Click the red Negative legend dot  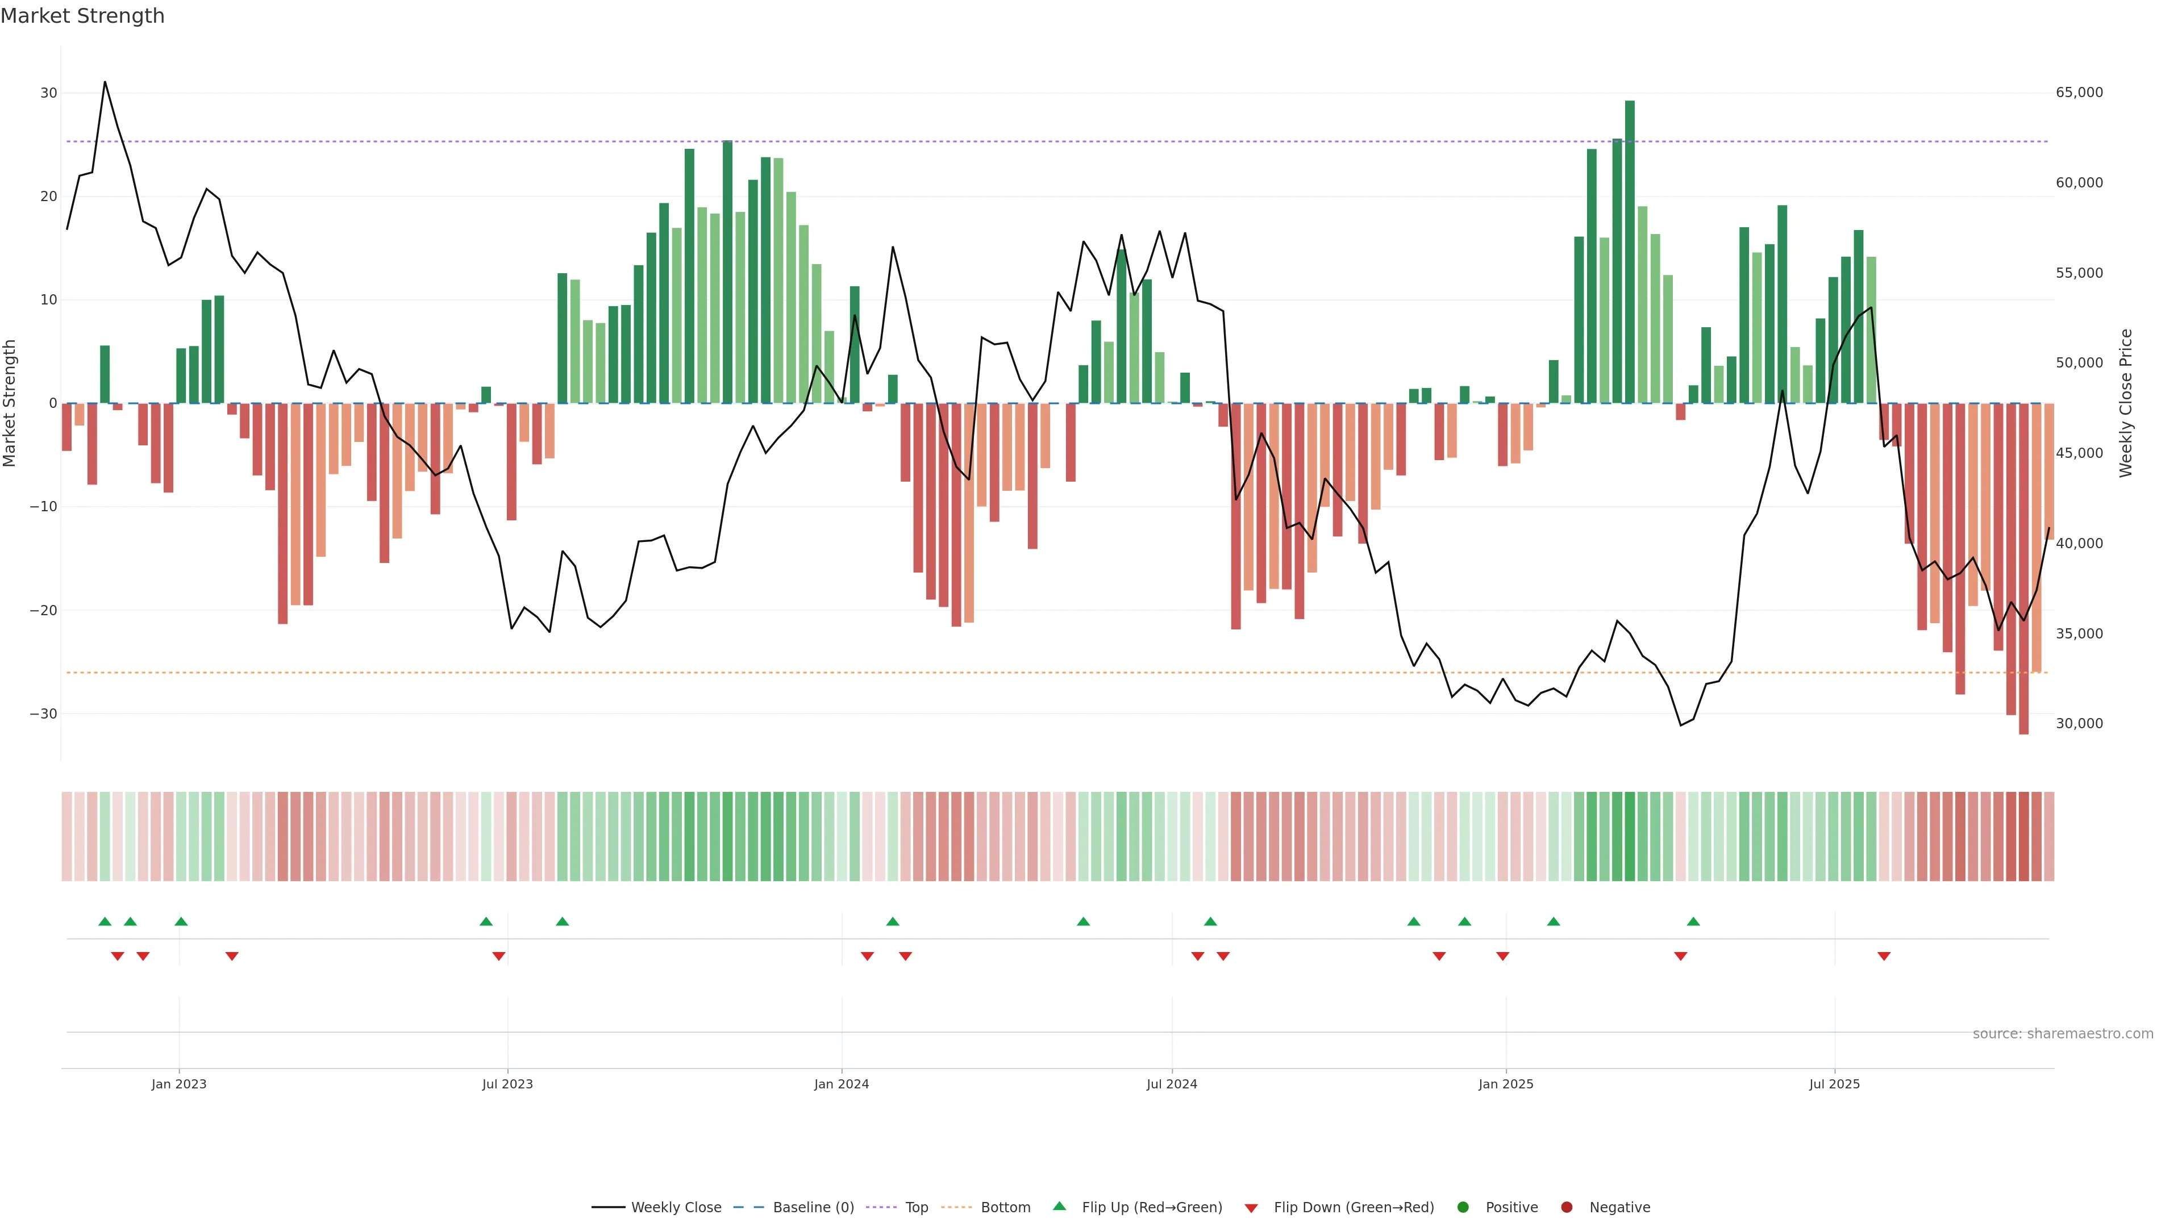[1566, 1208]
